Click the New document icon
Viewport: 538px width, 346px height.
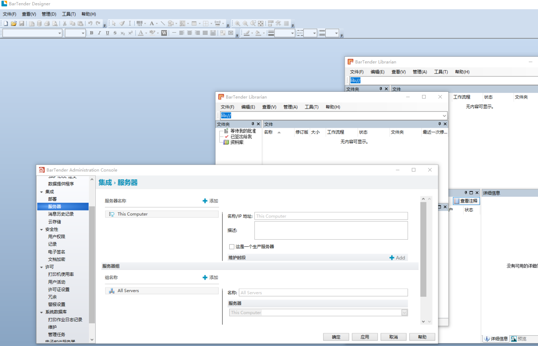6,24
